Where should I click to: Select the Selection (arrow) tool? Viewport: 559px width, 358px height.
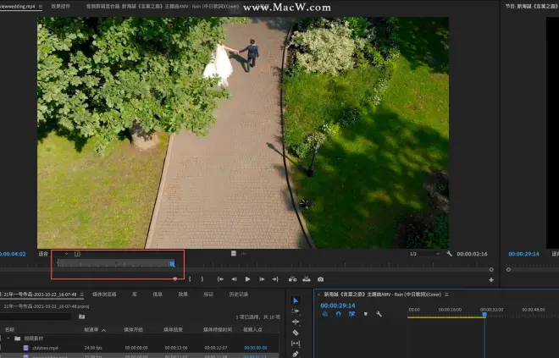(x=296, y=300)
